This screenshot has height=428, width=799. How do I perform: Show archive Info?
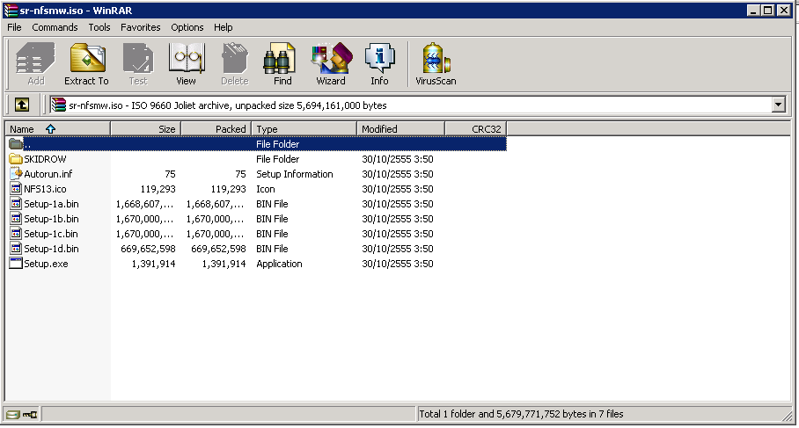379,63
